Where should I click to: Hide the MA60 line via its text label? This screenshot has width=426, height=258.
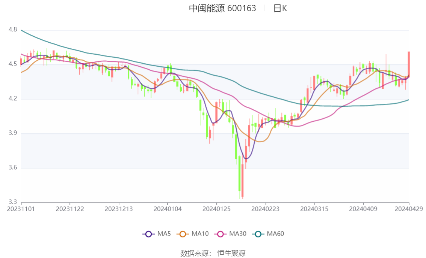(x=275, y=234)
